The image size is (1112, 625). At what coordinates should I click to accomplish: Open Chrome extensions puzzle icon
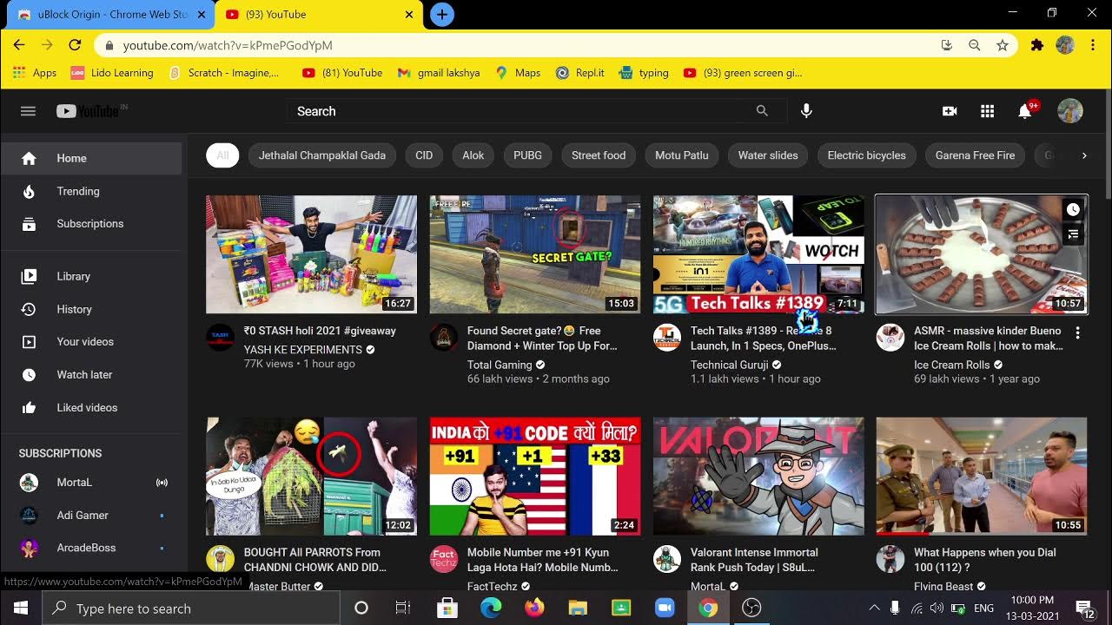click(x=1036, y=45)
